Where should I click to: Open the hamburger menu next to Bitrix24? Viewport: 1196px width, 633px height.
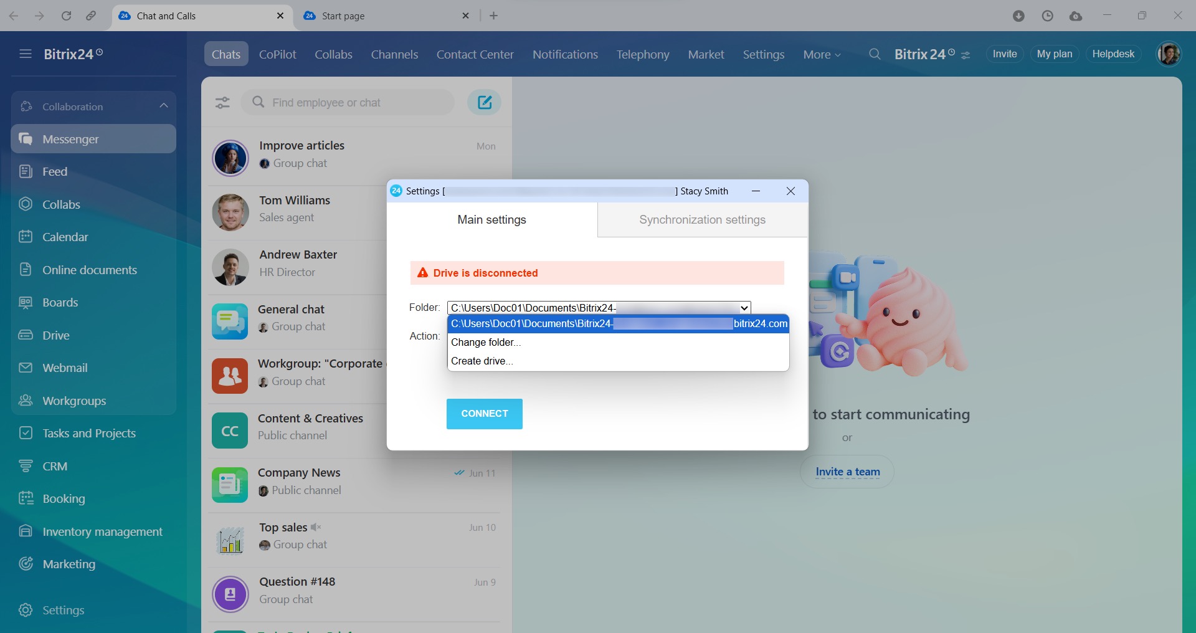pos(26,54)
